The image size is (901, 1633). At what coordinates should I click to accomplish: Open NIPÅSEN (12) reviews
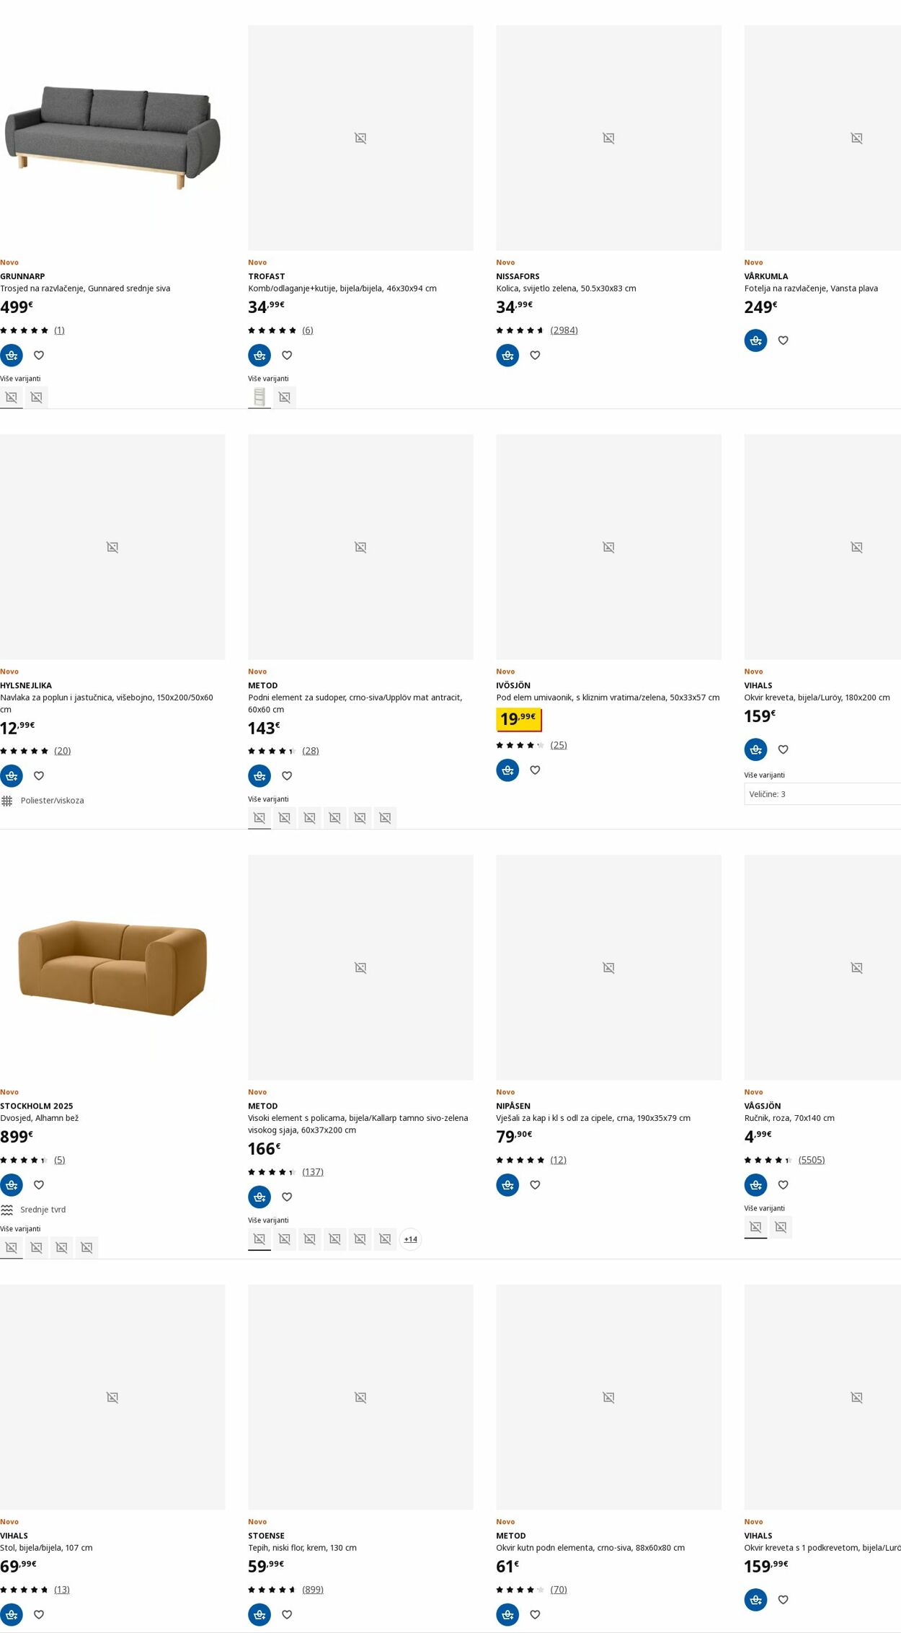tap(559, 1160)
